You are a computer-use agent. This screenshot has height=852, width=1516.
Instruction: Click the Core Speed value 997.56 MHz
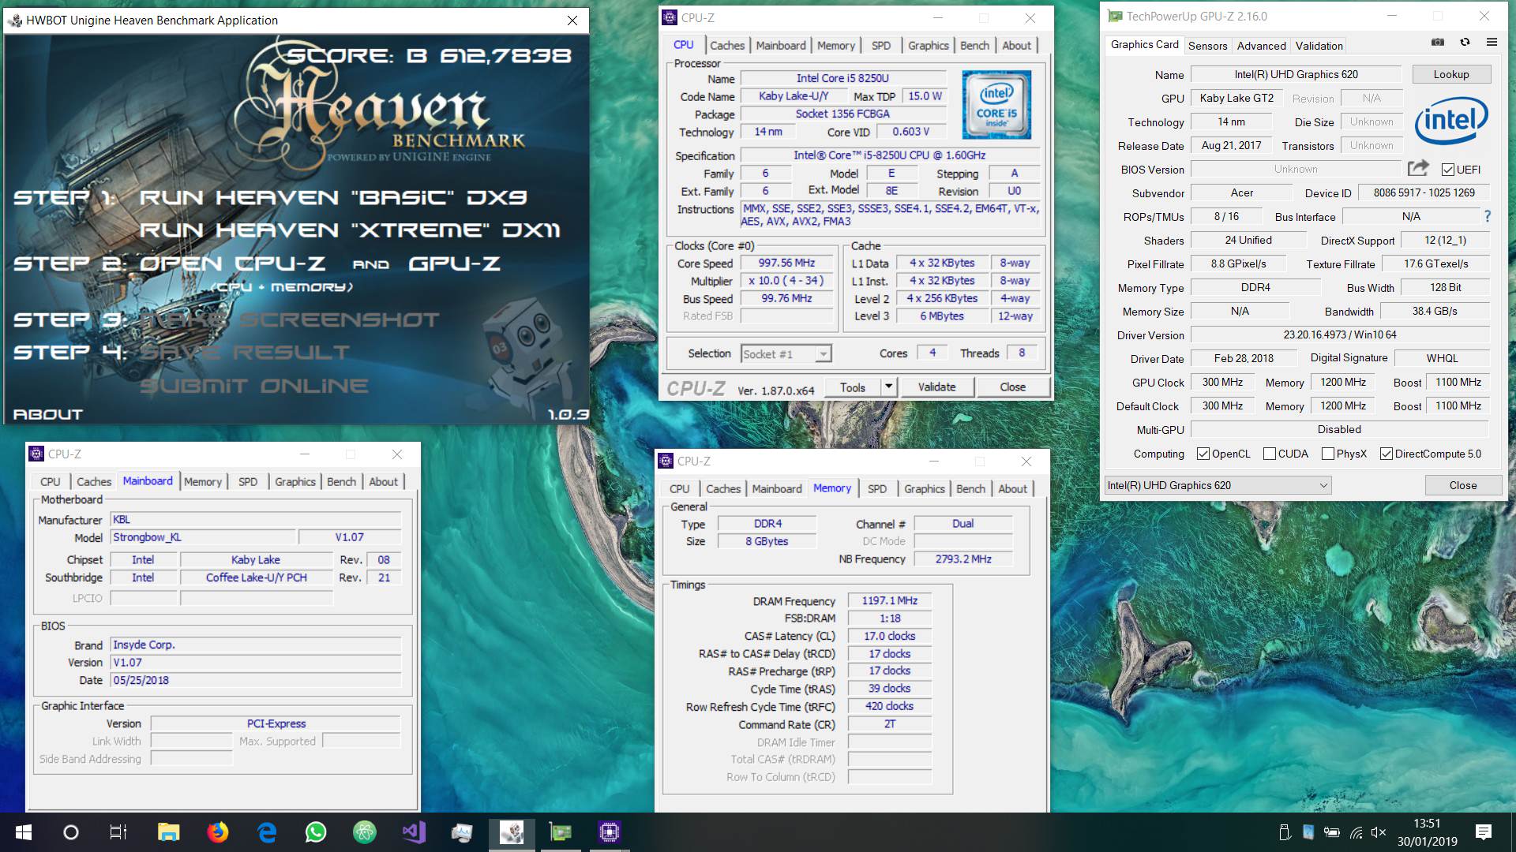pyautogui.click(x=786, y=263)
